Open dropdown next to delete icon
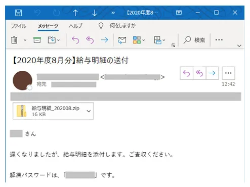The width and height of the screenshot is (250, 187). tap(25, 40)
